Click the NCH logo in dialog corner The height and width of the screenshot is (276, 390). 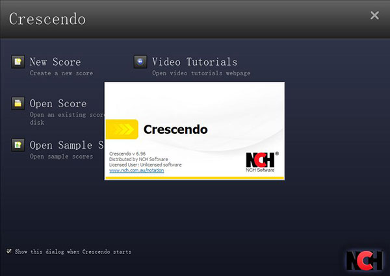tap(365, 260)
